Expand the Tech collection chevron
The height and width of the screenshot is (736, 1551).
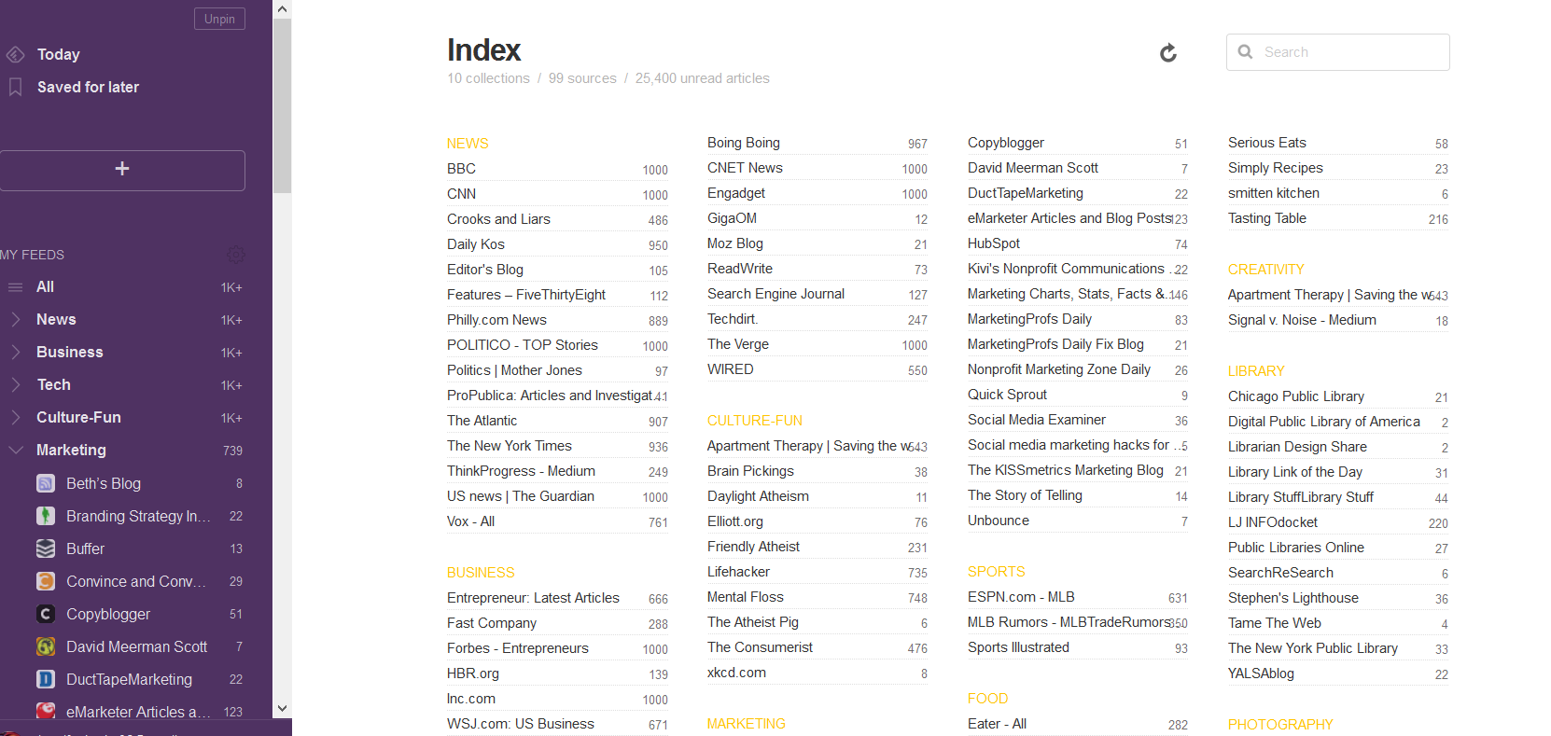pyautogui.click(x=15, y=384)
